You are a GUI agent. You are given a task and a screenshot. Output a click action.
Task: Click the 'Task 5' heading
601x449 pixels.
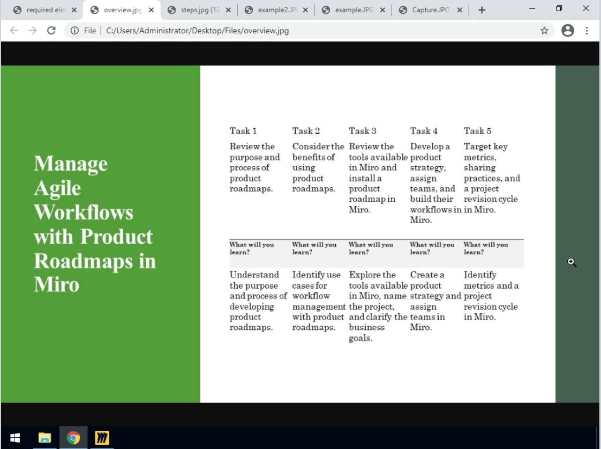pyautogui.click(x=477, y=131)
